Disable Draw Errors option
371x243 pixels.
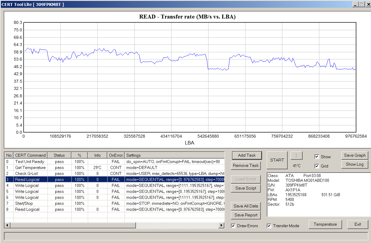(x=233, y=226)
